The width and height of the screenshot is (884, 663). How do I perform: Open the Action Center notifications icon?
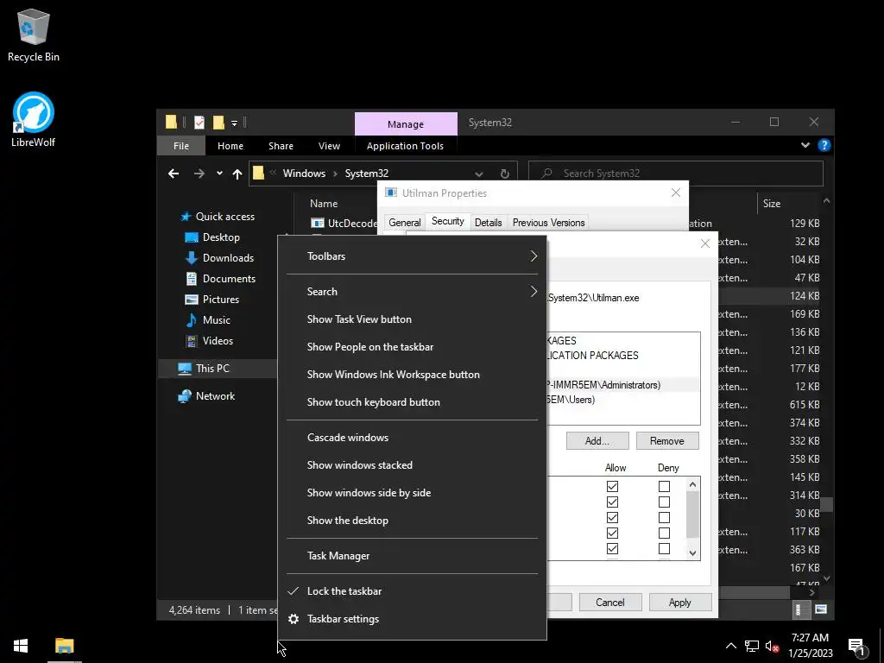857,646
